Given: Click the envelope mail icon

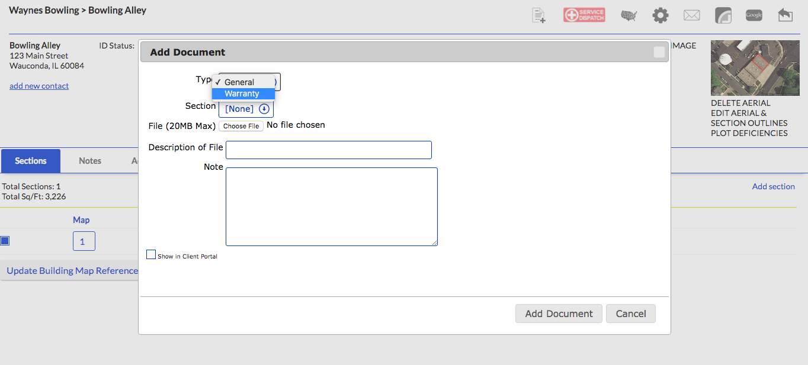Looking at the screenshot, I should click(x=691, y=15).
